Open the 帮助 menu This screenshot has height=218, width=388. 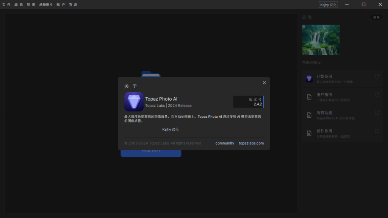[73, 5]
